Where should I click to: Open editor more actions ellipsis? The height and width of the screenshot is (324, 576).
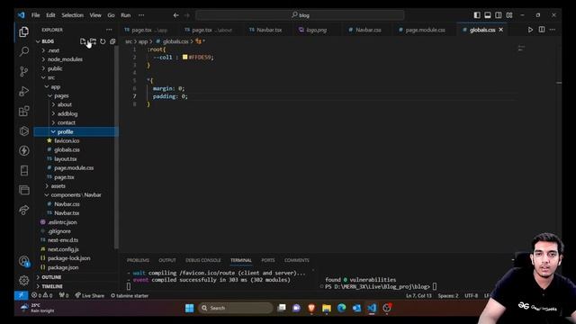(x=553, y=30)
